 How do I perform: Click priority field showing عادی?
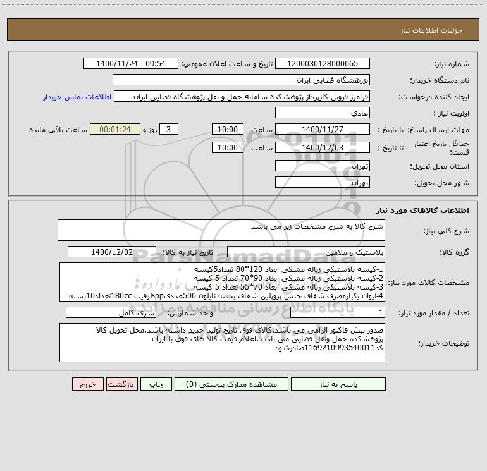[323, 113]
